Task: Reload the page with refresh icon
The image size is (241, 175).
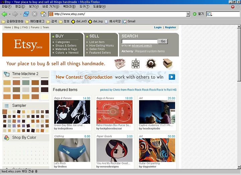Action: 26,14
